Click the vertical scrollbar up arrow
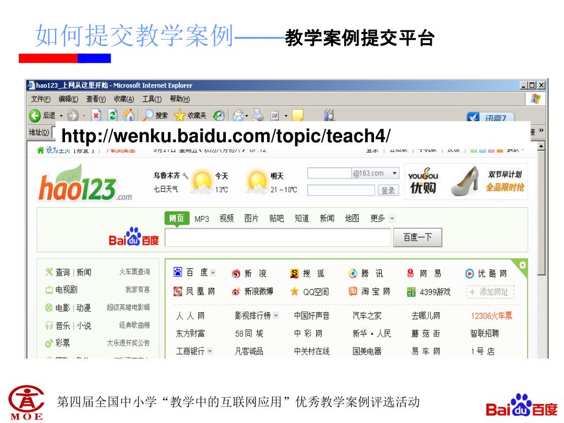 (x=541, y=147)
